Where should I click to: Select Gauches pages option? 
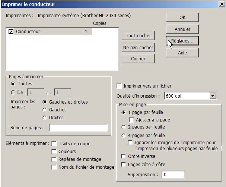click(45, 110)
